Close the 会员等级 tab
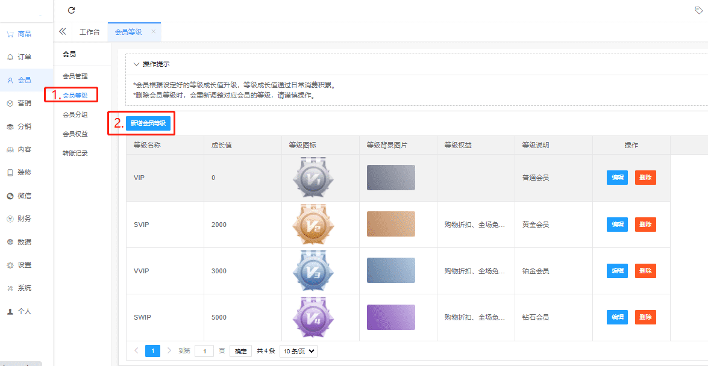 coord(153,31)
